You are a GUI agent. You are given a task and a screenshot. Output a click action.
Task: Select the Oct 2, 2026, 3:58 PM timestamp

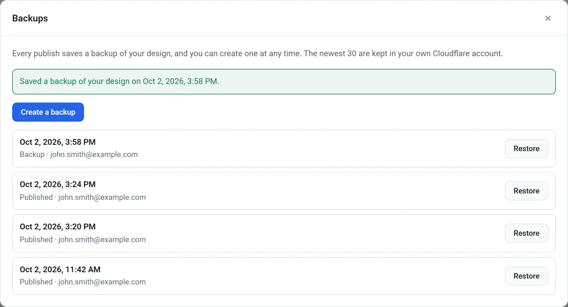58,142
